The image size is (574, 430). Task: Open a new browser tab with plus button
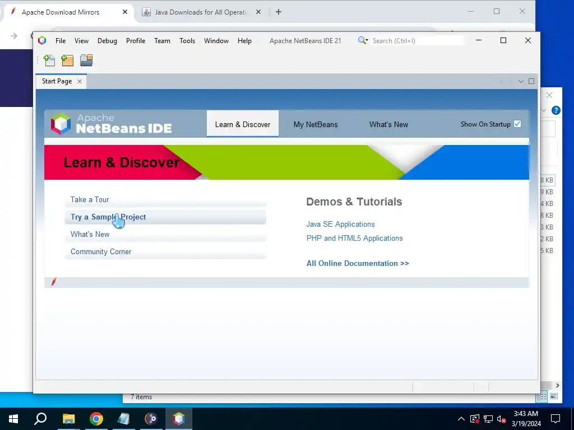tap(279, 12)
